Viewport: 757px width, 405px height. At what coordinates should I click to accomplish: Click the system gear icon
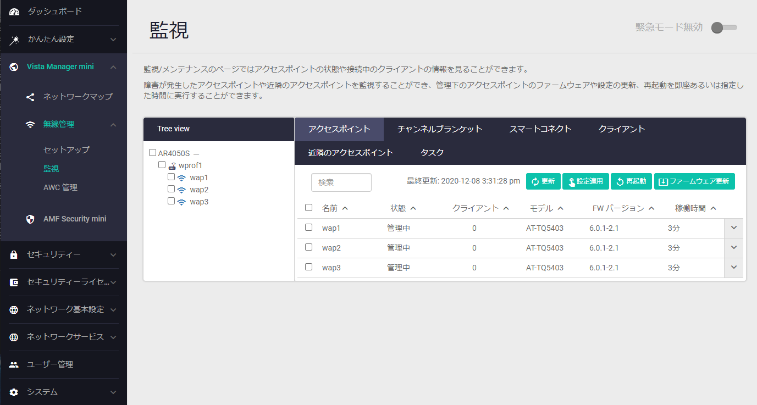(x=14, y=392)
